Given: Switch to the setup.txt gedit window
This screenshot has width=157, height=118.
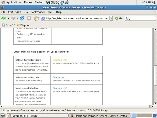Looking at the screenshot, I should pyautogui.click(x=38, y=116).
